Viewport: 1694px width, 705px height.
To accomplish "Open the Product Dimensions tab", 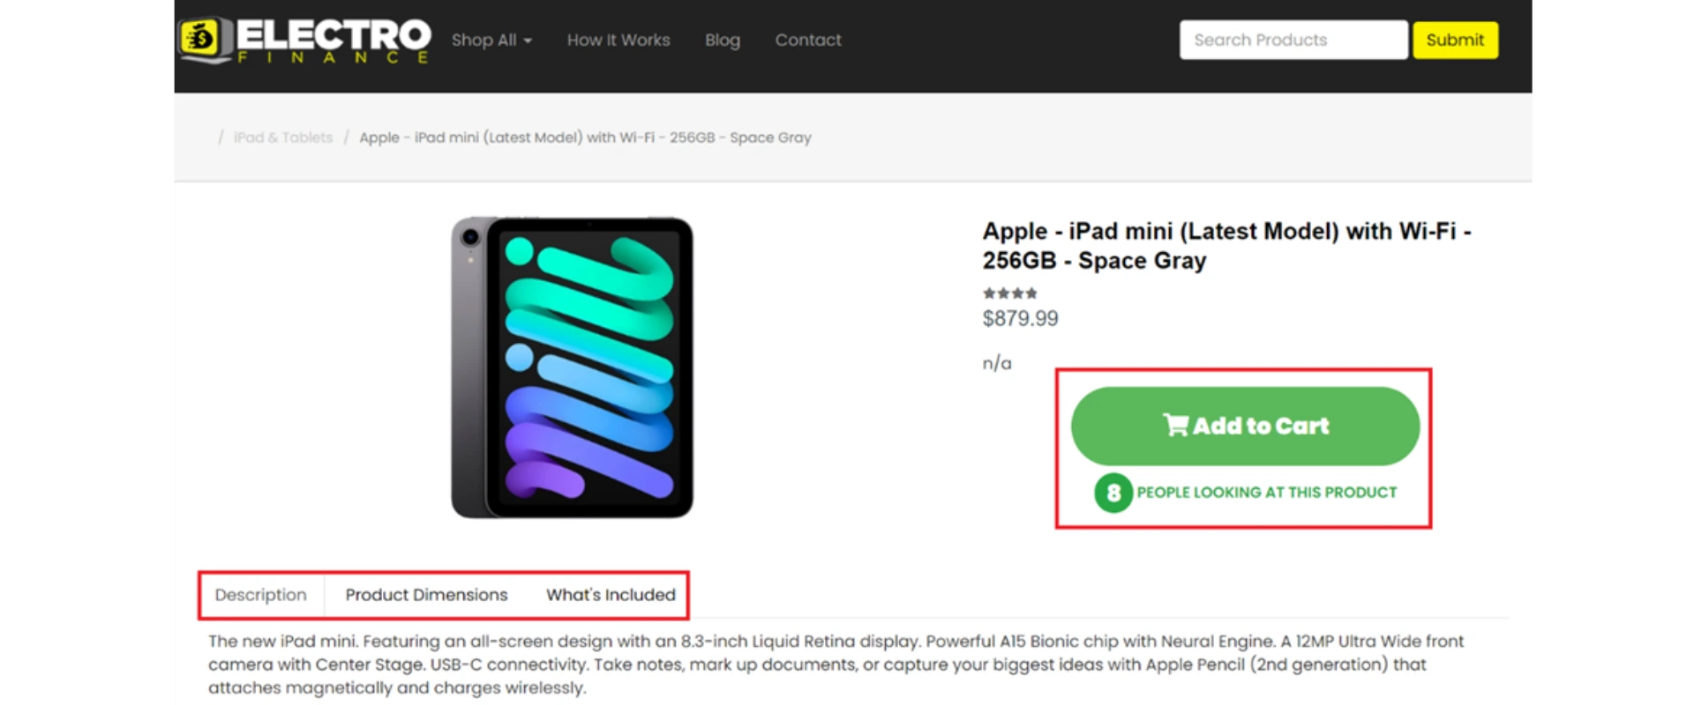I will pos(426,595).
